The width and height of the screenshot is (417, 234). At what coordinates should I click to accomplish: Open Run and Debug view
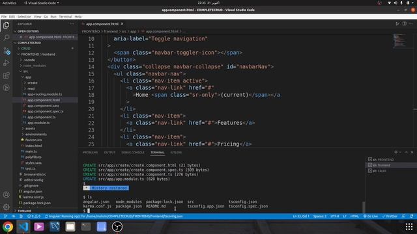pyautogui.click(x=6, y=63)
